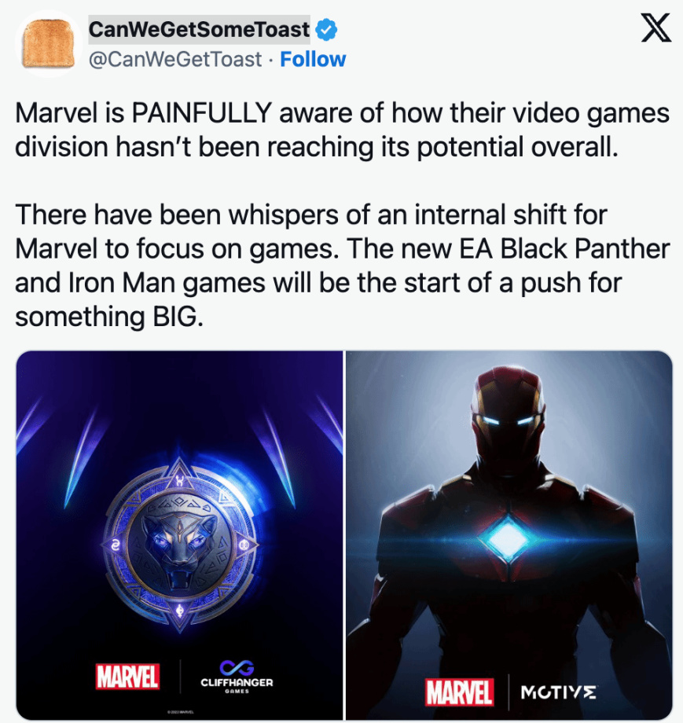Open the @CanWeGetToast handle link

coord(174,60)
